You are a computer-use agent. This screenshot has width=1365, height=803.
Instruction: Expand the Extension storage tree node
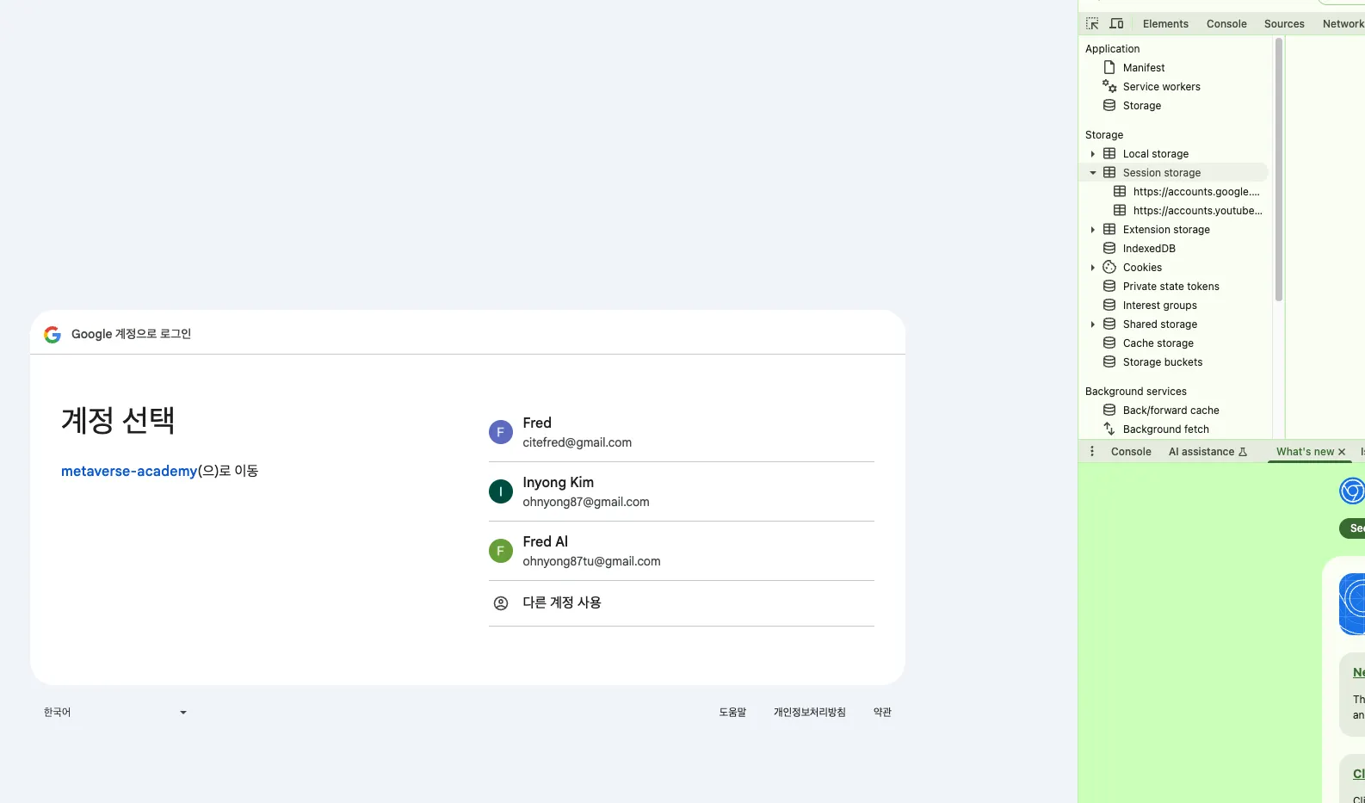(1093, 230)
